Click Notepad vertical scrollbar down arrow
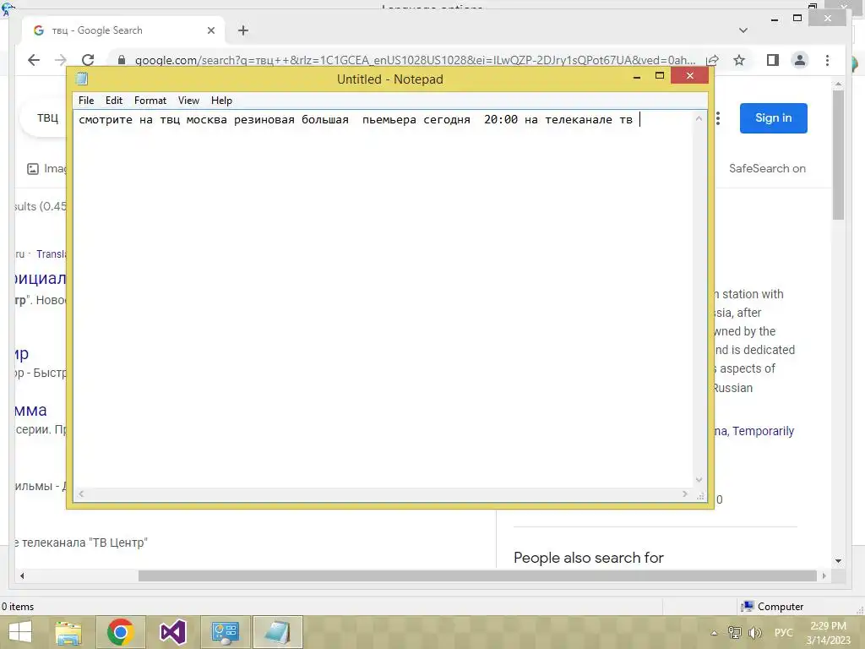The height and width of the screenshot is (649, 865). pyautogui.click(x=699, y=480)
